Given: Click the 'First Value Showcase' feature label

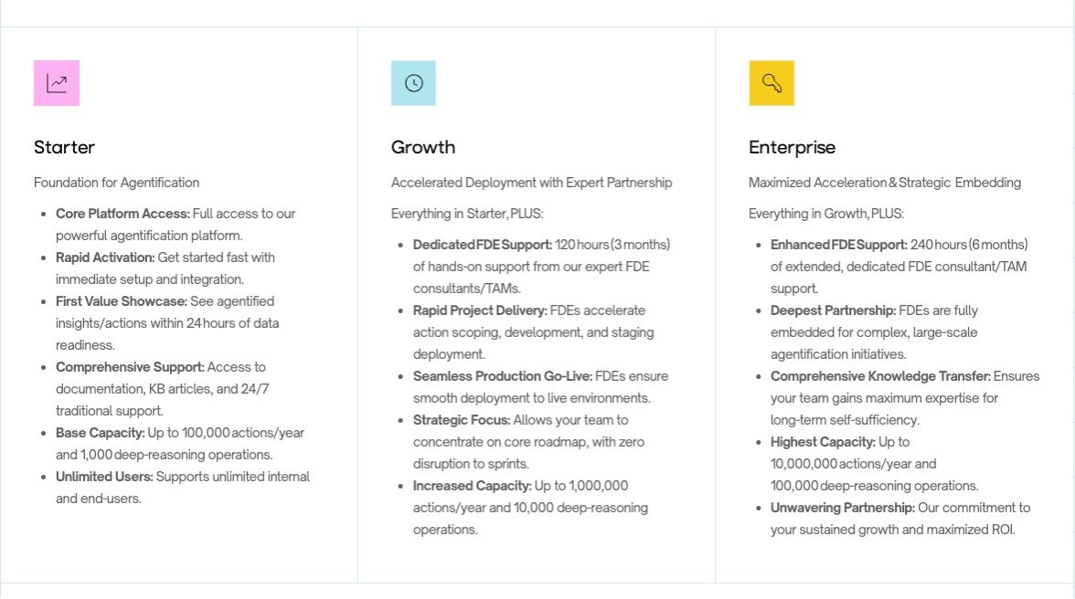Looking at the screenshot, I should 121,301.
